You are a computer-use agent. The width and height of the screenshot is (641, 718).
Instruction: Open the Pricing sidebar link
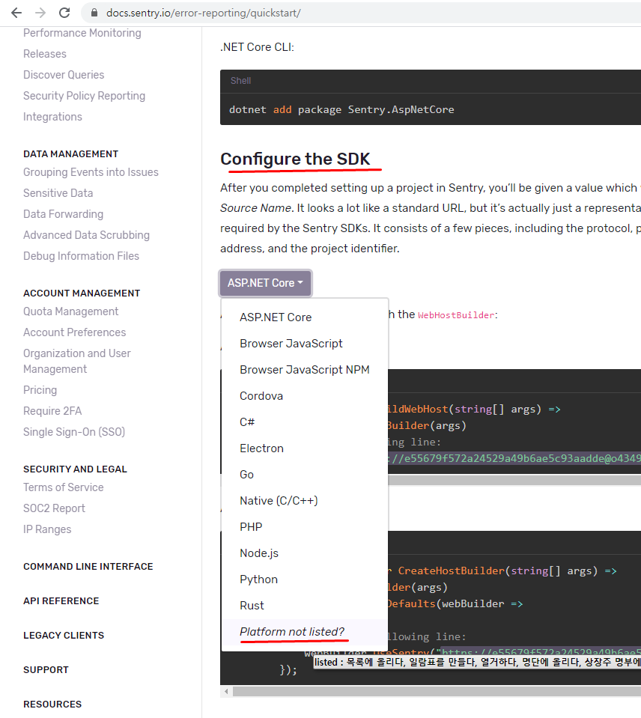[x=40, y=390]
